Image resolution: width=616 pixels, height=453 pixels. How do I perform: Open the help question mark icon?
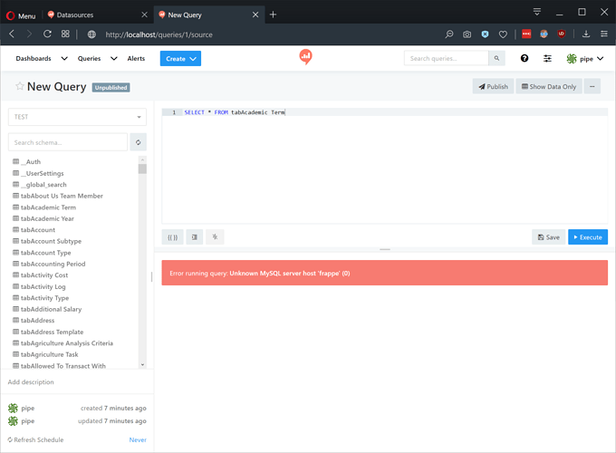click(x=525, y=59)
